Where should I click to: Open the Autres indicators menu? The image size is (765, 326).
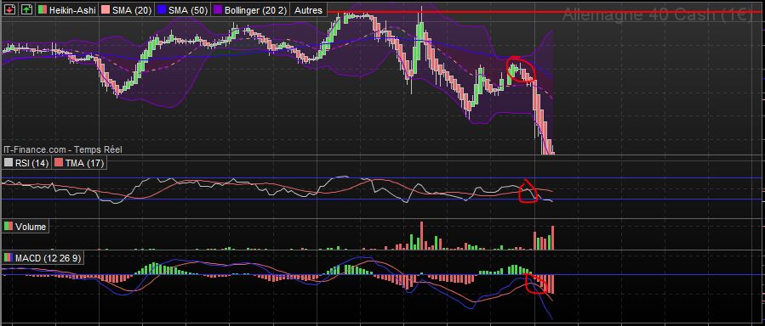click(x=308, y=9)
